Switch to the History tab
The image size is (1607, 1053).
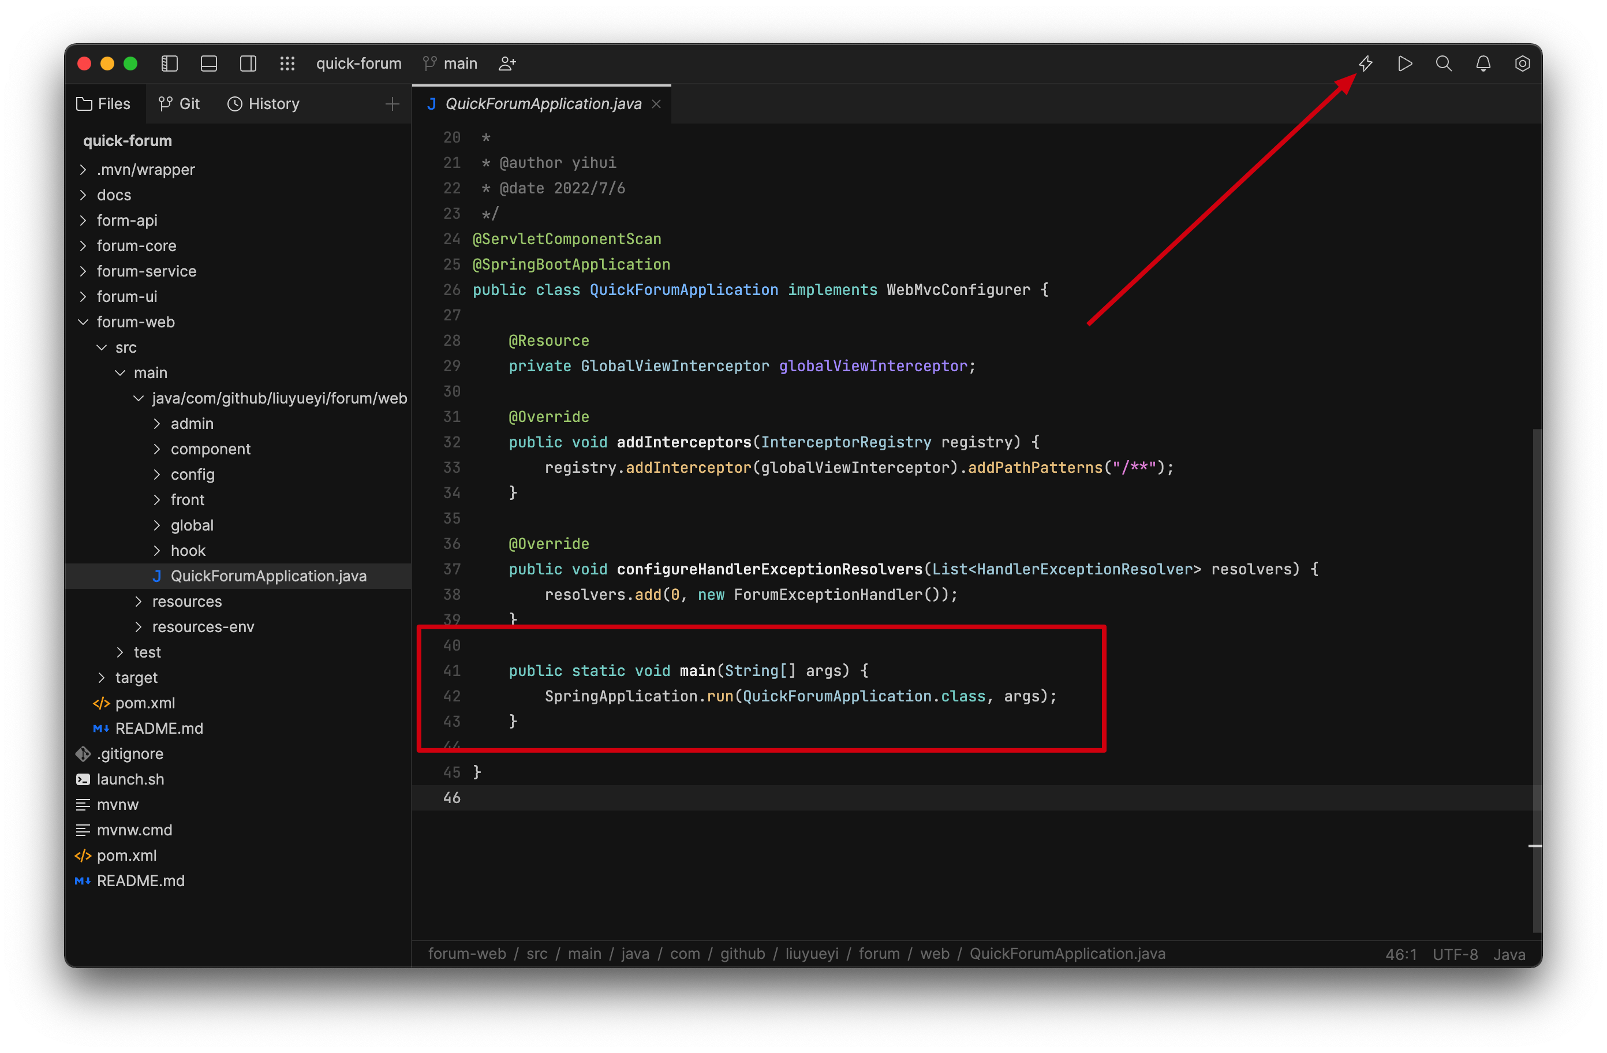click(263, 103)
